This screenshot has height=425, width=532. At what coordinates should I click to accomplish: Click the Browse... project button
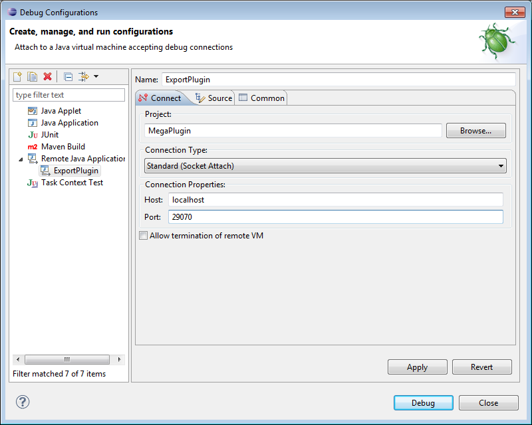click(x=475, y=131)
